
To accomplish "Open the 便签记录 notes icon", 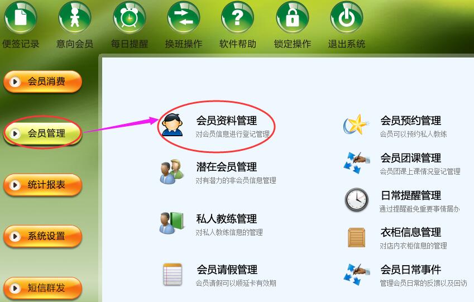I will [20, 17].
